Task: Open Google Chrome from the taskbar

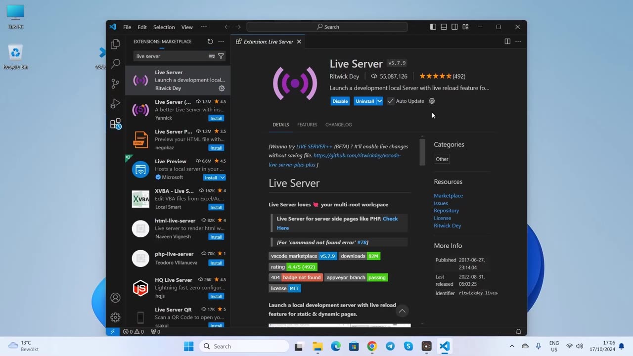Action: point(372,346)
